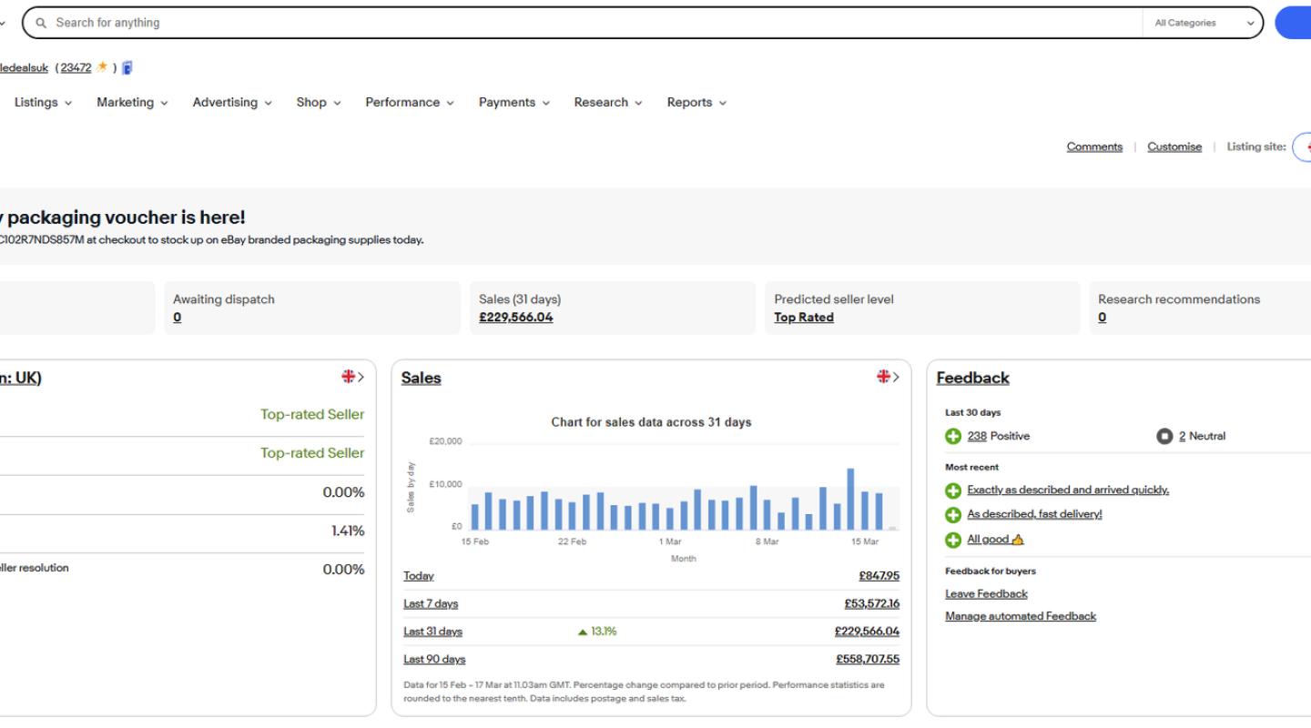Click green plus icon next to 'All good'

click(x=953, y=541)
